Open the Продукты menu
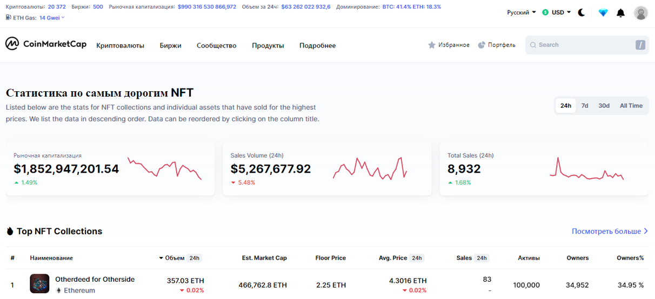 [268, 45]
